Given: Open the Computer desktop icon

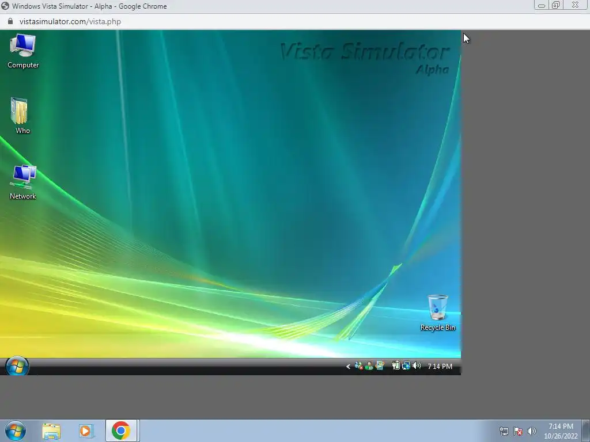Looking at the screenshot, I should [x=23, y=51].
